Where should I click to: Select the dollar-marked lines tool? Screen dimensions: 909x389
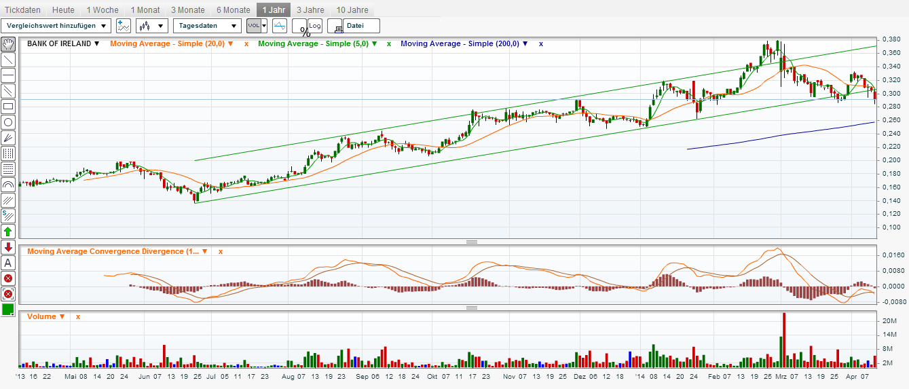[8, 216]
